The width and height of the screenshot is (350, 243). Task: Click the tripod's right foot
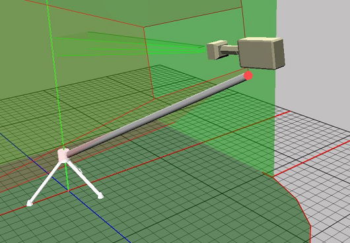[x=100, y=195]
